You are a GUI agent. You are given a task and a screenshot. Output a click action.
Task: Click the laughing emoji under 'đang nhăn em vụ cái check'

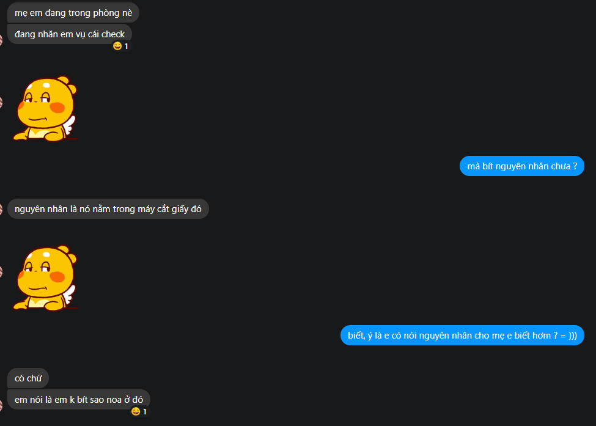[117, 46]
